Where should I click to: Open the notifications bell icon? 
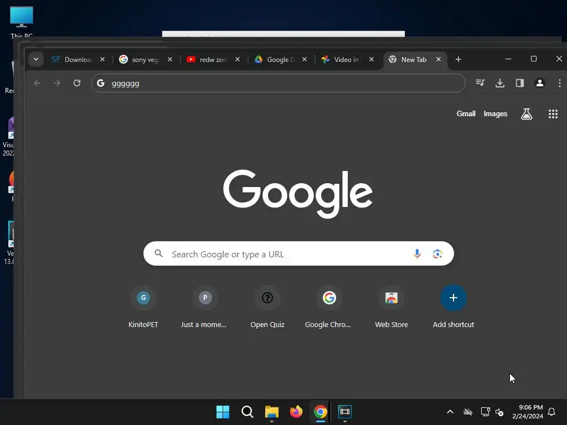(x=552, y=412)
